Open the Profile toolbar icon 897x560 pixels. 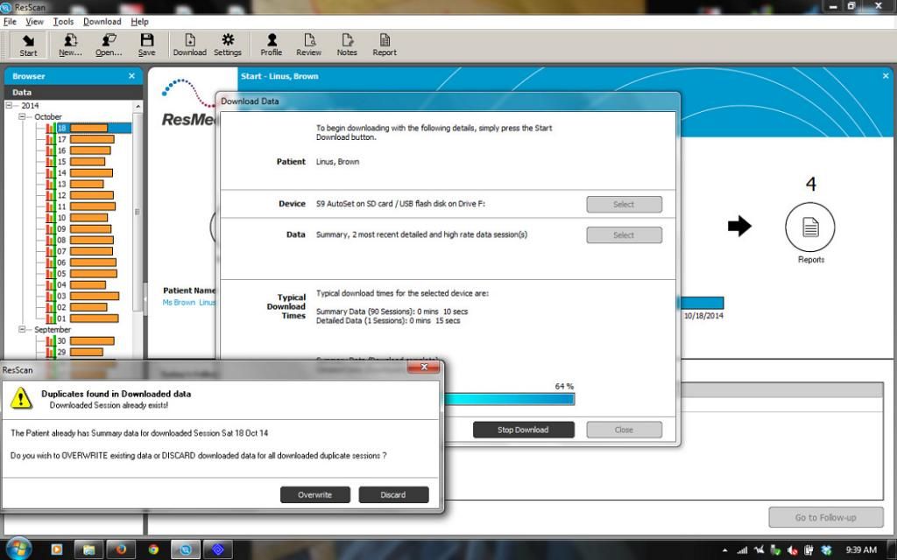[x=272, y=45]
